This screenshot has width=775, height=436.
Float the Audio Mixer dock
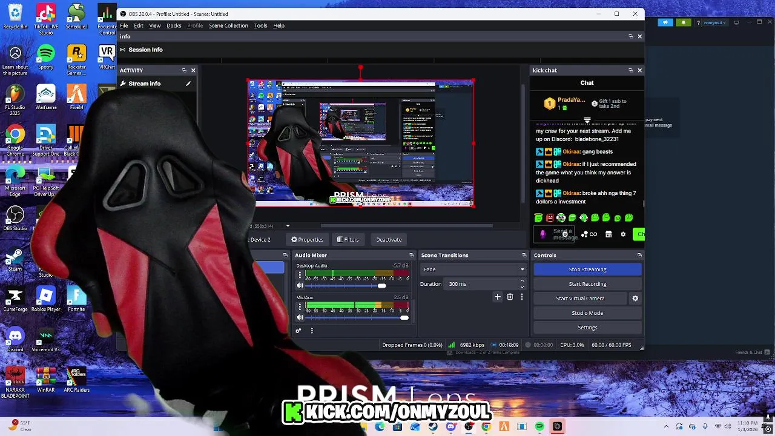pos(412,256)
